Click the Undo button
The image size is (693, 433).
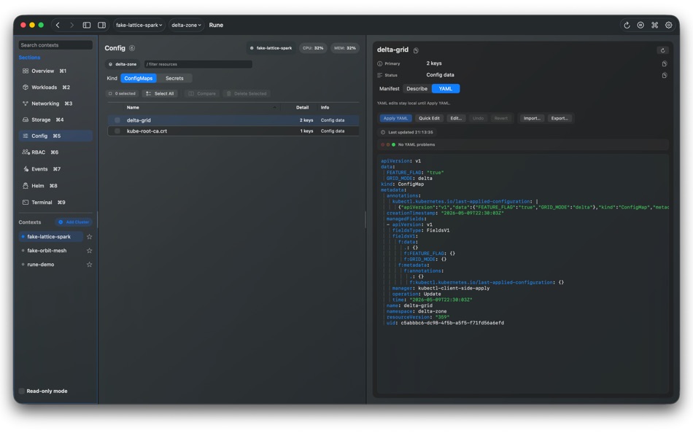pos(479,118)
